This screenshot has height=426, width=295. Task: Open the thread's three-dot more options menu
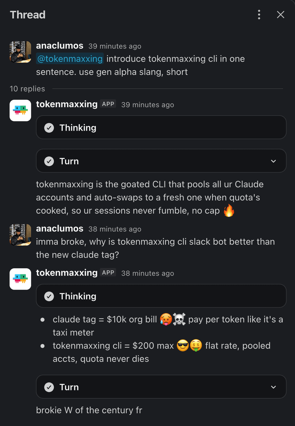click(x=259, y=15)
